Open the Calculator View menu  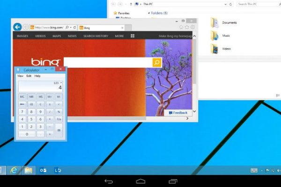click(x=20, y=76)
